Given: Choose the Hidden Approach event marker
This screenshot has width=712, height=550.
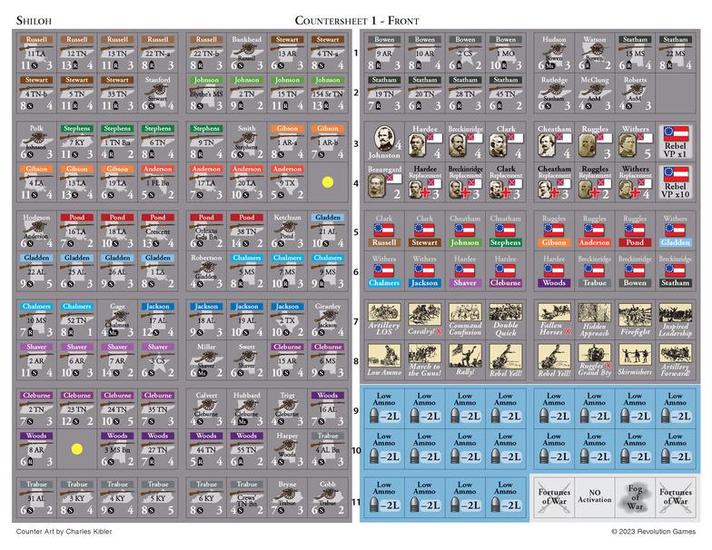Looking at the screenshot, I should (594, 319).
